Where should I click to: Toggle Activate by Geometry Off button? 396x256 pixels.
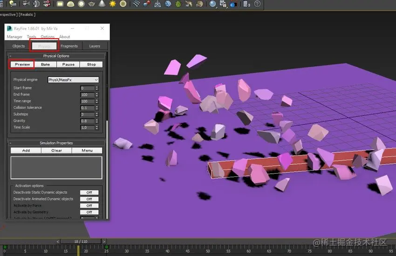point(89,212)
